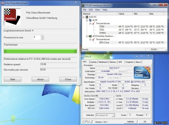Open the Processor #1 selection dropdown
This screenshot has width=169, height=125.
tap(113, 115)
